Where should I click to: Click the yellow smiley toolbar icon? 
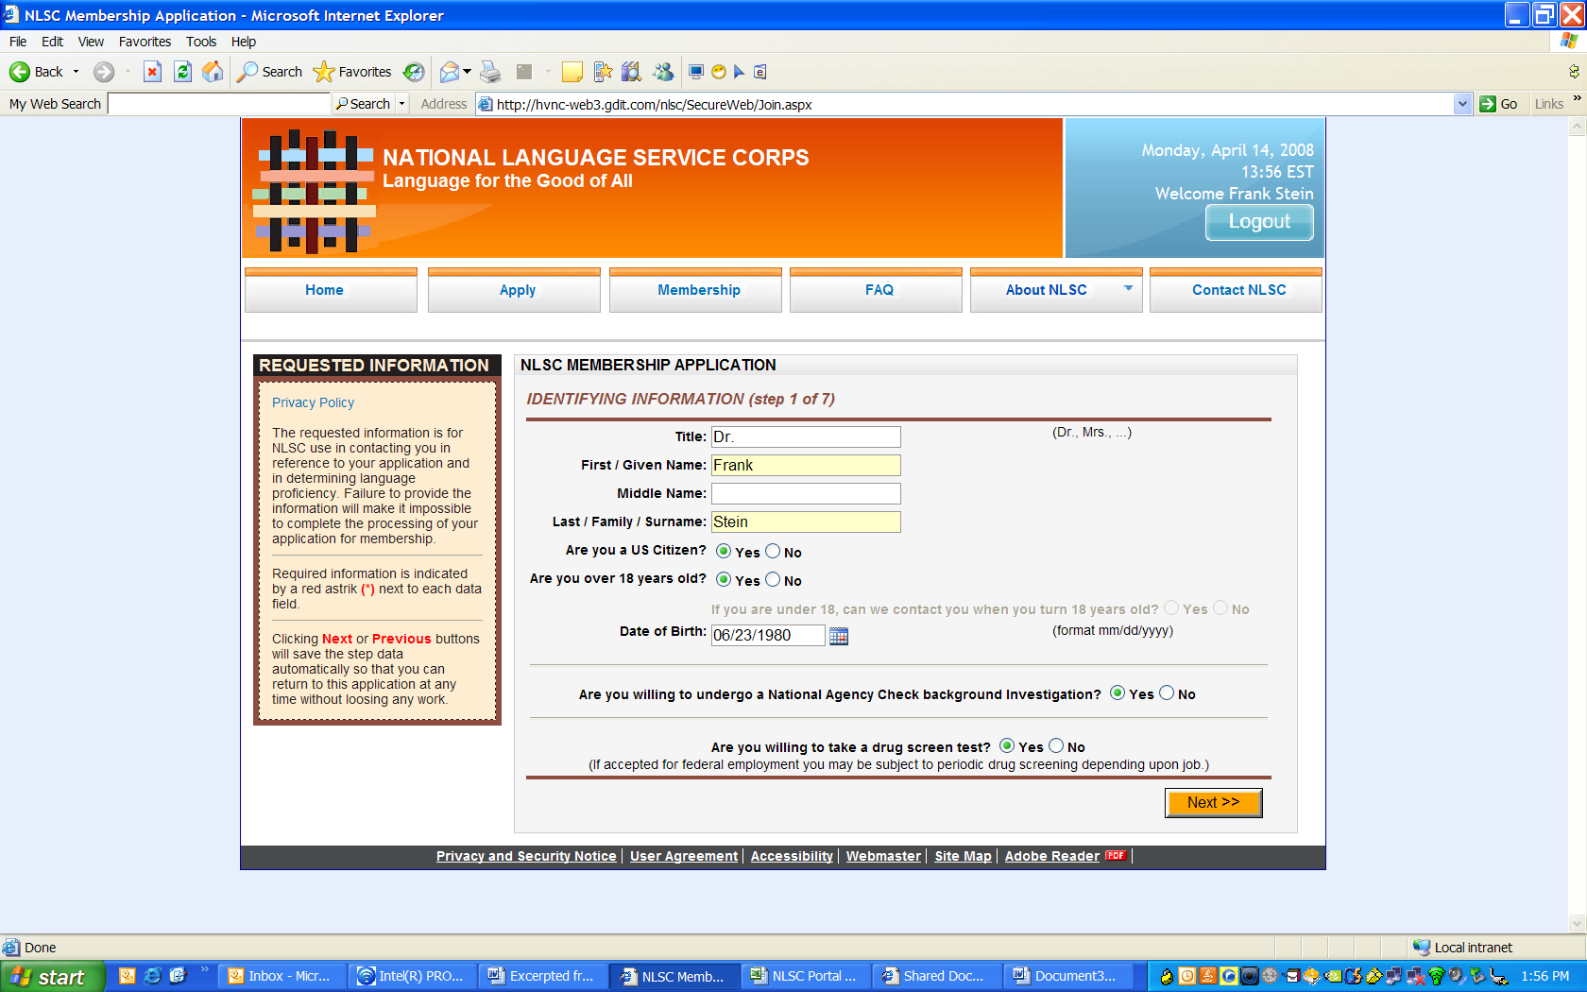point(718,72)
